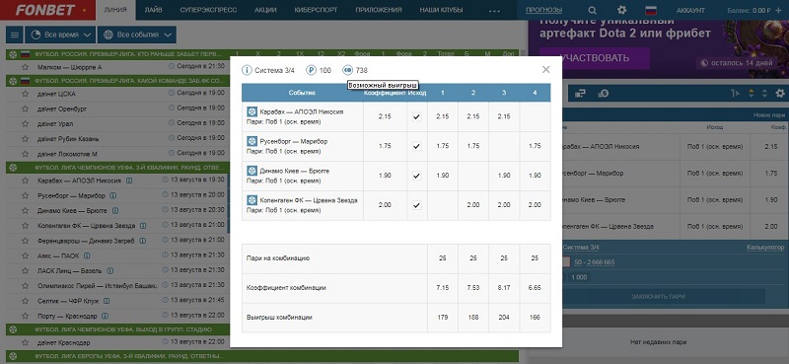Click the Russian flag language icon

click(x=651, y=10)
